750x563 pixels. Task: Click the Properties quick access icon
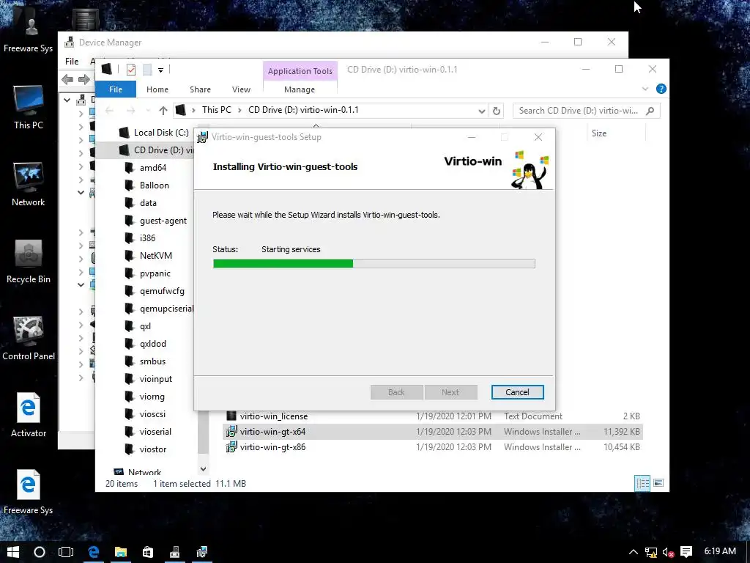[x=130, y=70]
